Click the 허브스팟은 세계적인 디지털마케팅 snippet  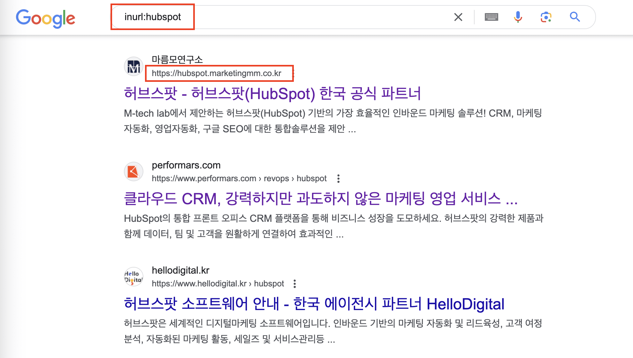(333, 331)
